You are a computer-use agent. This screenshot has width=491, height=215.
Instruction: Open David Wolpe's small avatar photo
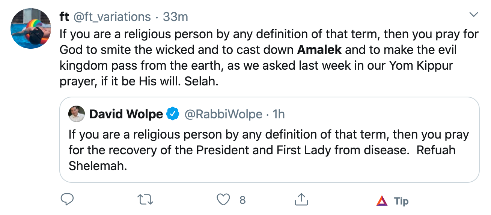pyautogui.click(x=76, y=114)
